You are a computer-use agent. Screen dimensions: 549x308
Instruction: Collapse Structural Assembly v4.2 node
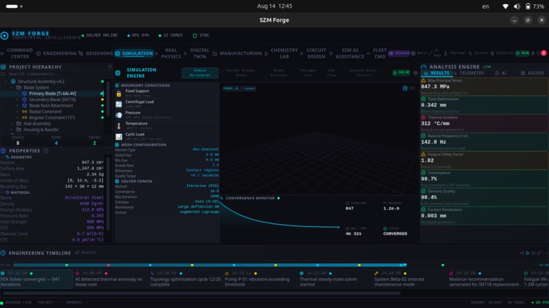click(6, 82)
